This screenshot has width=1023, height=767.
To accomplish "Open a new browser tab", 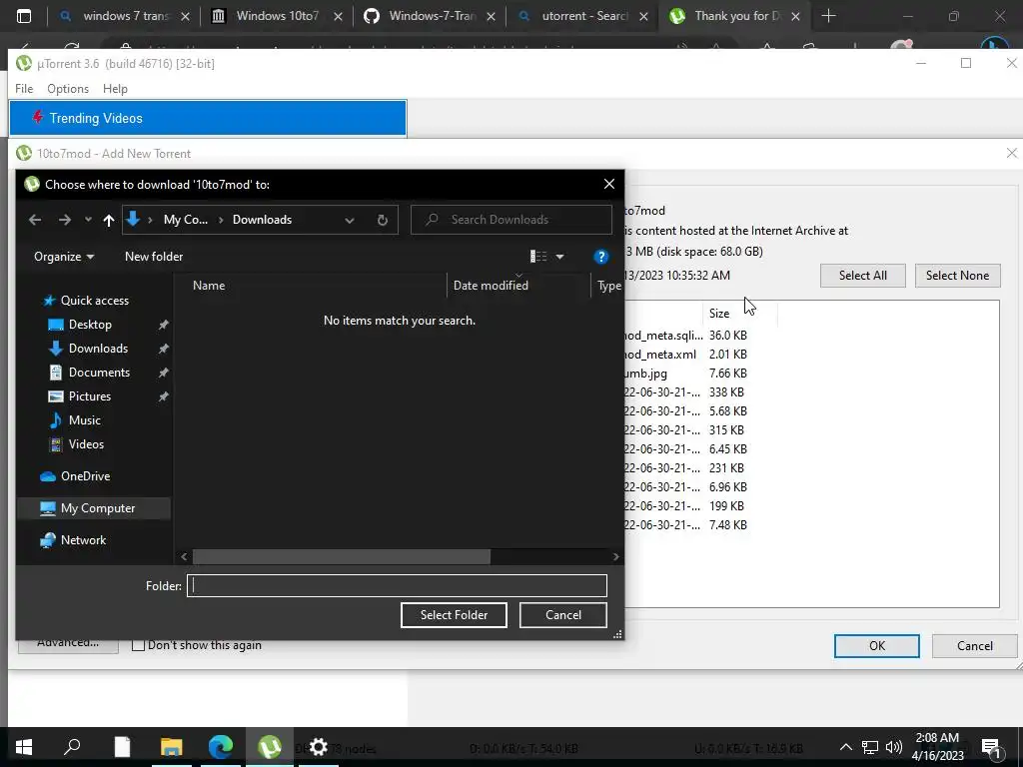I will 828,16.
